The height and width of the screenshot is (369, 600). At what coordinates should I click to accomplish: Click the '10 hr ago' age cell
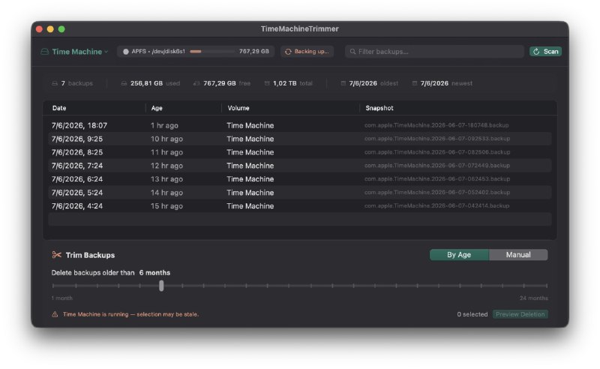[x=166, y=139]
